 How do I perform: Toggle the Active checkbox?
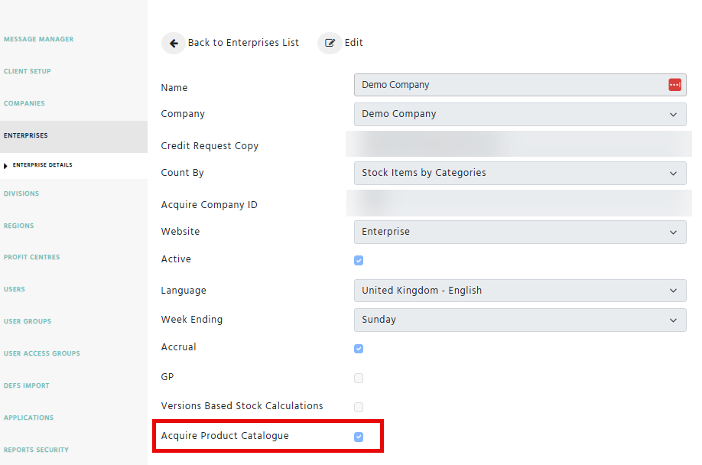pos(359,260)
